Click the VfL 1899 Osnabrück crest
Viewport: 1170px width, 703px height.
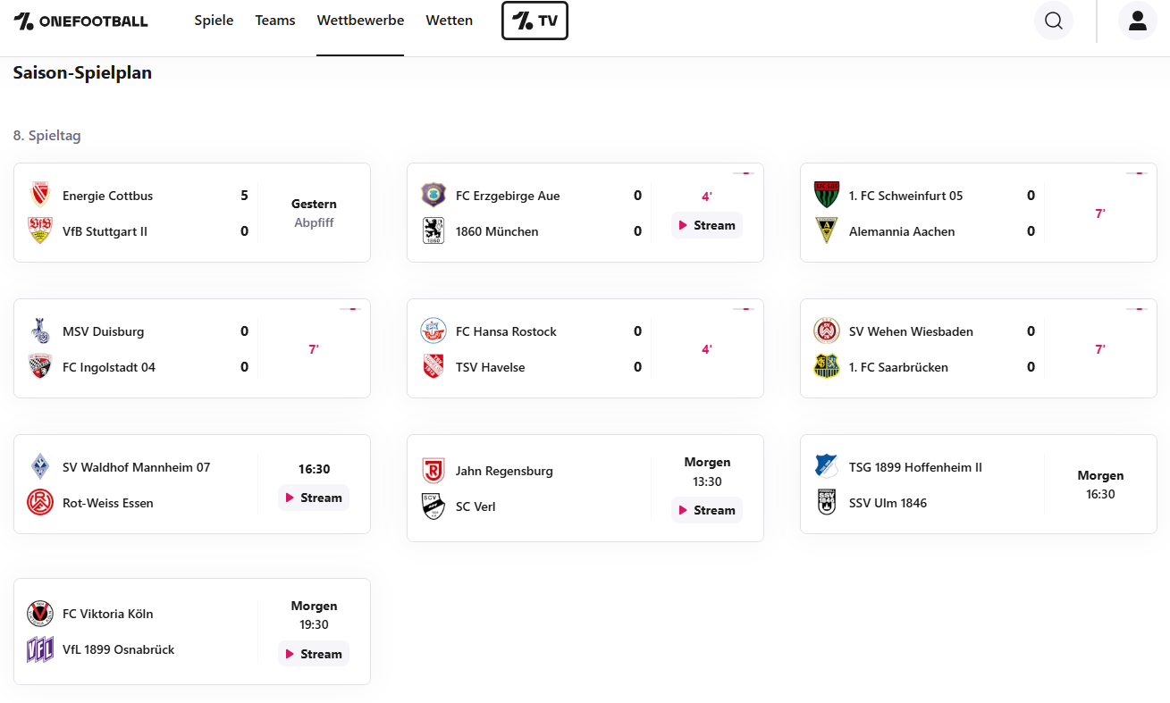(x=40, y=649)
